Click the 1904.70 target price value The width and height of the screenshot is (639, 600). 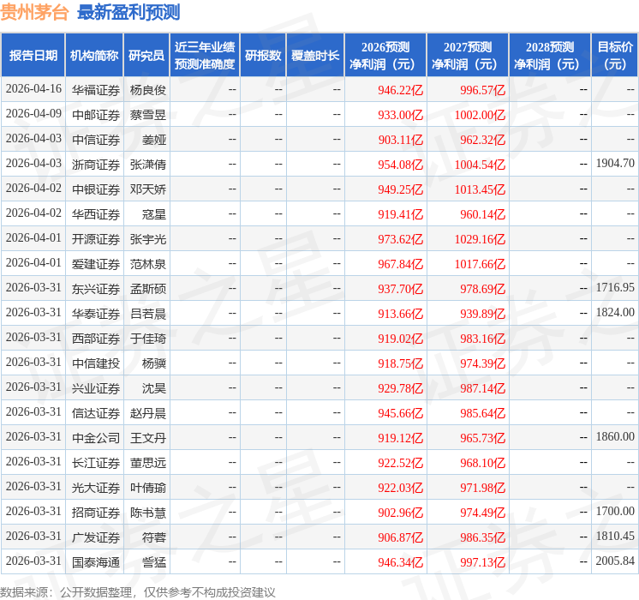point(614,164)
